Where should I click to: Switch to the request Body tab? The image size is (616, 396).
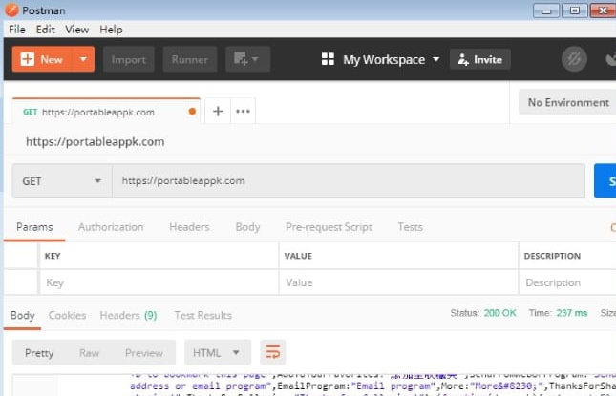[x=247, y=227]
